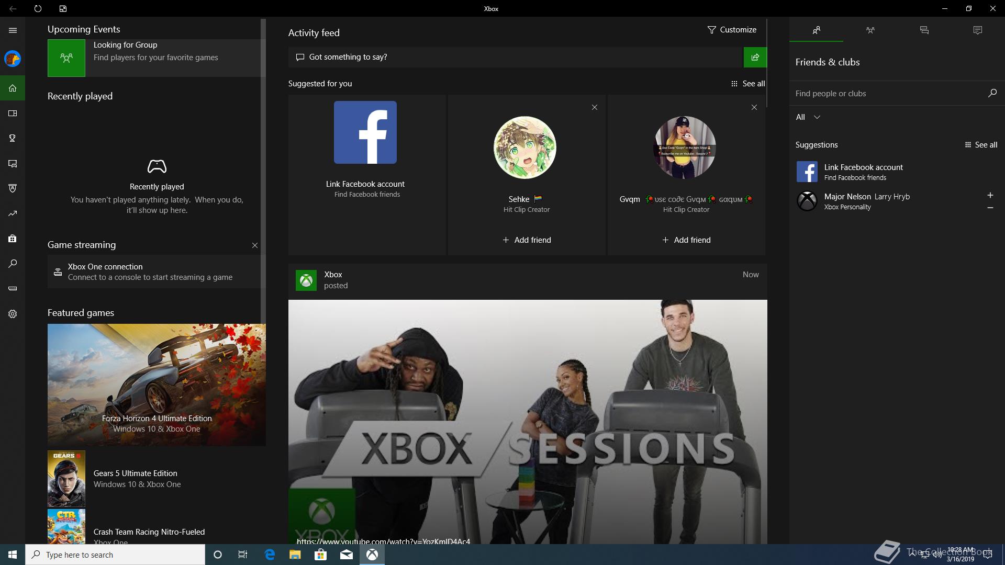Image resolution: width=1005 pixels, height=565 pixels.
Task: Dismiss the Sehke suggestion card
Action: (595, 107)
